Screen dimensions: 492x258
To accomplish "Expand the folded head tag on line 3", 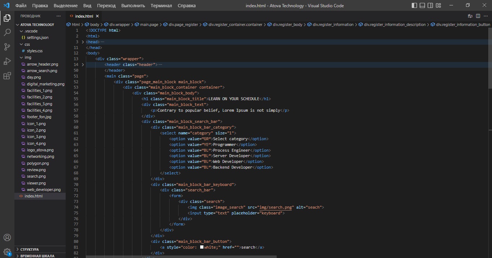I will (83, 42).
